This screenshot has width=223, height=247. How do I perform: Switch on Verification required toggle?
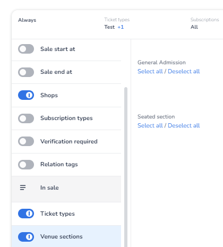coord(26,141)
